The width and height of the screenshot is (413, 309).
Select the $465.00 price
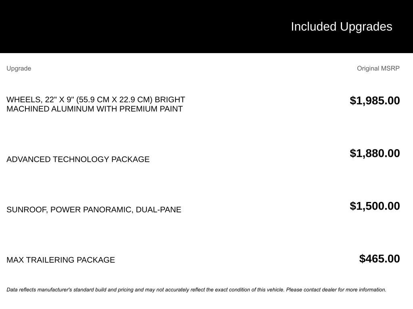pos(380,259)
